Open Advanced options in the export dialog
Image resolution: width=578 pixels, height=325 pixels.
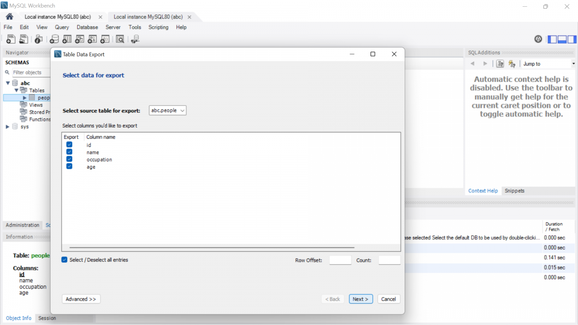80,299
